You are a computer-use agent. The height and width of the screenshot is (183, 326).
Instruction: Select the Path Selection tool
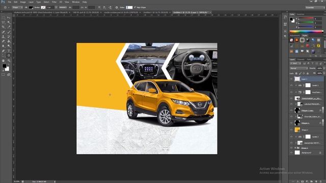pos(4,55)
